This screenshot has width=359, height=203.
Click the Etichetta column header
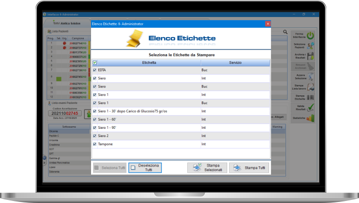point(149,62)
